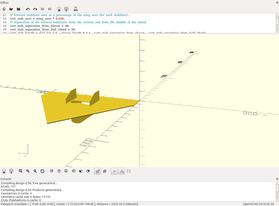
Task: Click console line 'Geometry cache size in bytes: 14176'
Action: (26, 197)
